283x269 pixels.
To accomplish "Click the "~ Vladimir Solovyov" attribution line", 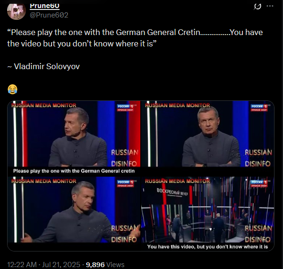I will [x=43, y=66].
